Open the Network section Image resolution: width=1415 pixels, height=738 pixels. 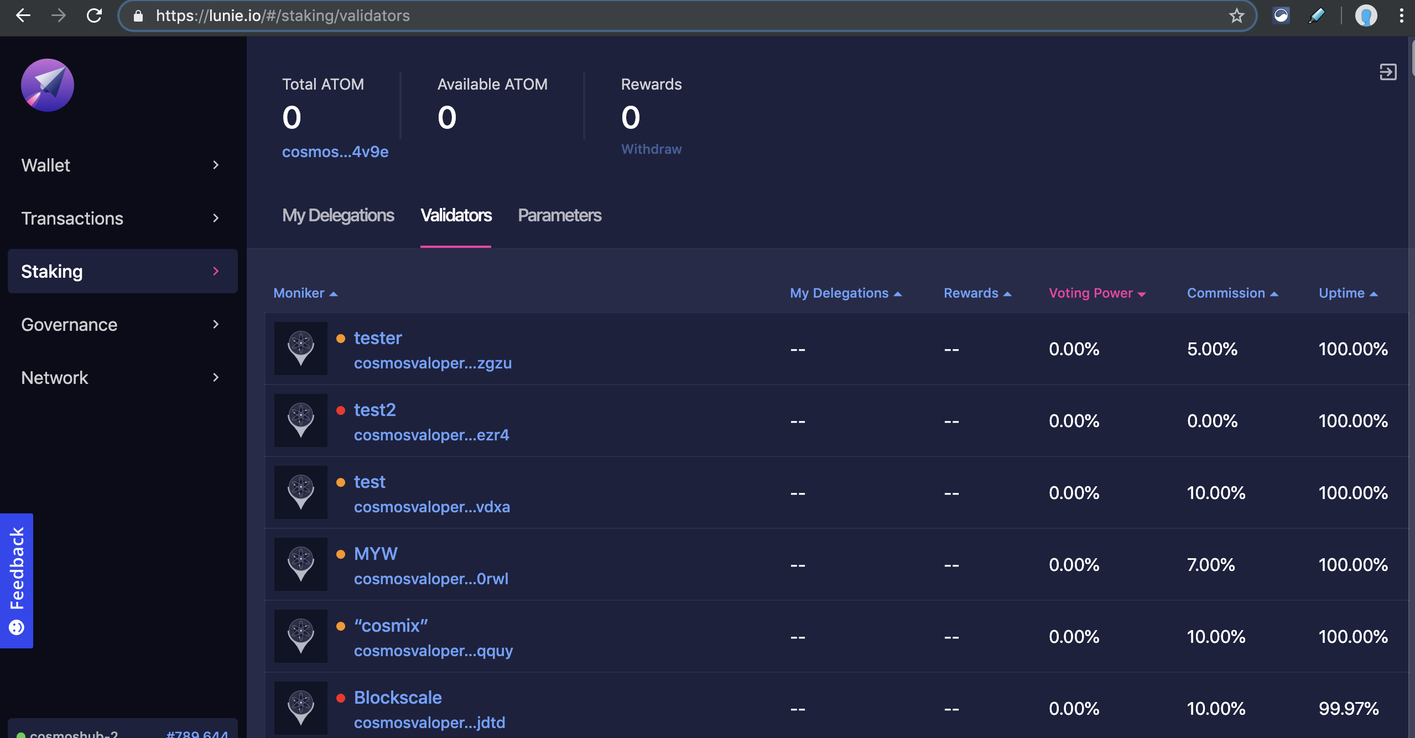coord(123,377)
